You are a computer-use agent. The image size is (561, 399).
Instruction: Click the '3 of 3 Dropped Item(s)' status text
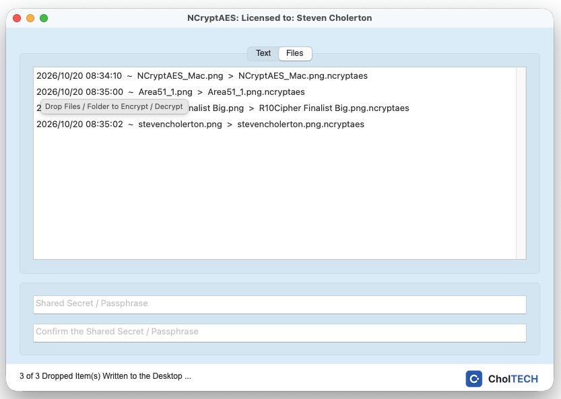pyautogui.click(x=105, y=376)
